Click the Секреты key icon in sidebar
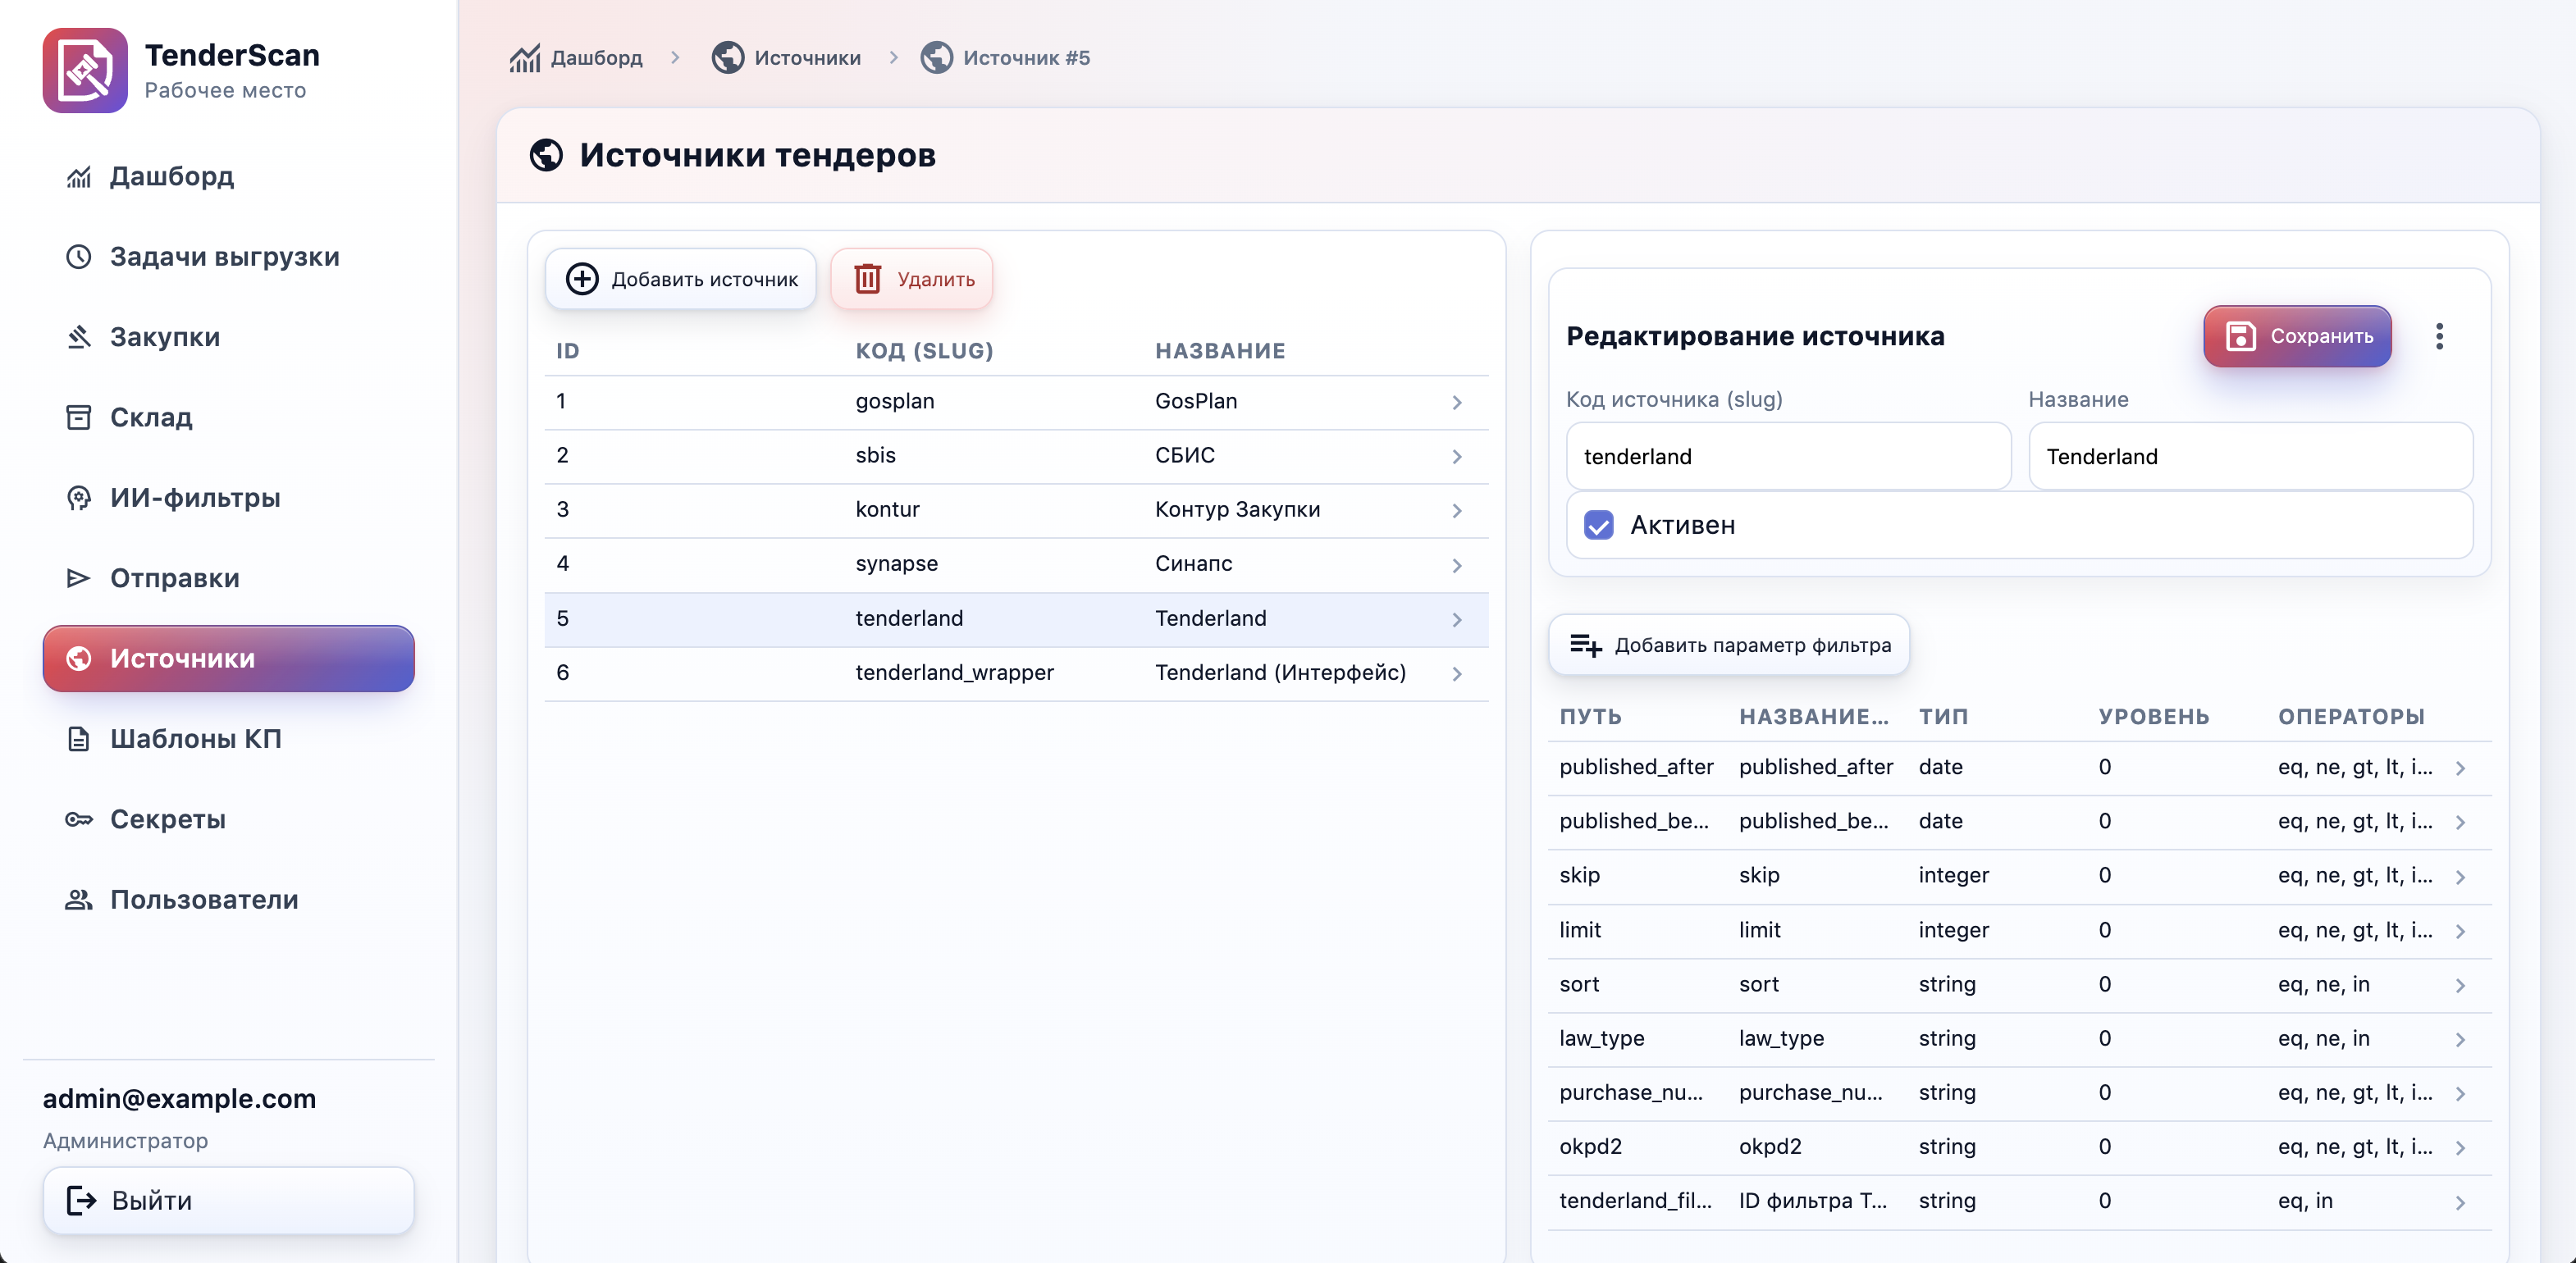Screen dimensions: 2576x1263 point(79,819)
